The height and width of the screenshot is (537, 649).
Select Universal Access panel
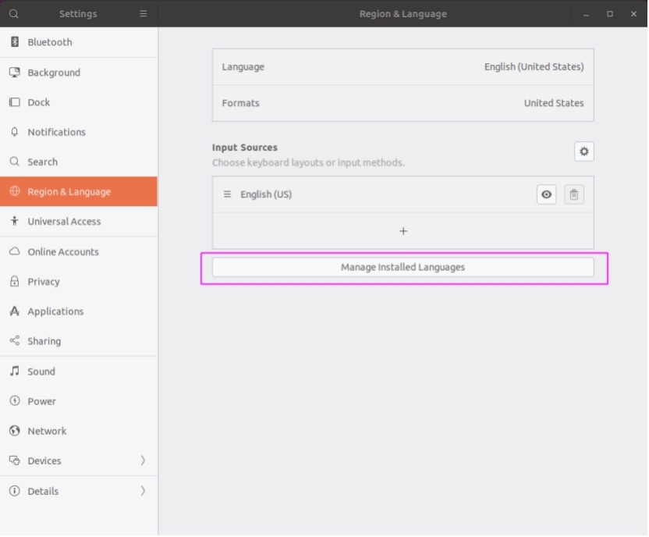click(79, 221)
